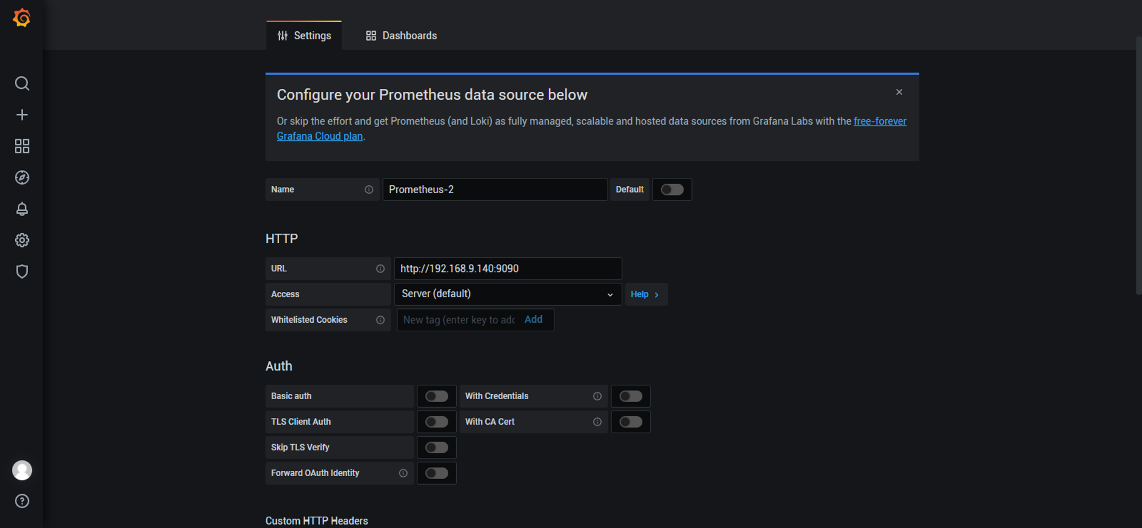Click the info icon next to Name
Viewport: 1142px width, 528px height.
pos(369,190)
